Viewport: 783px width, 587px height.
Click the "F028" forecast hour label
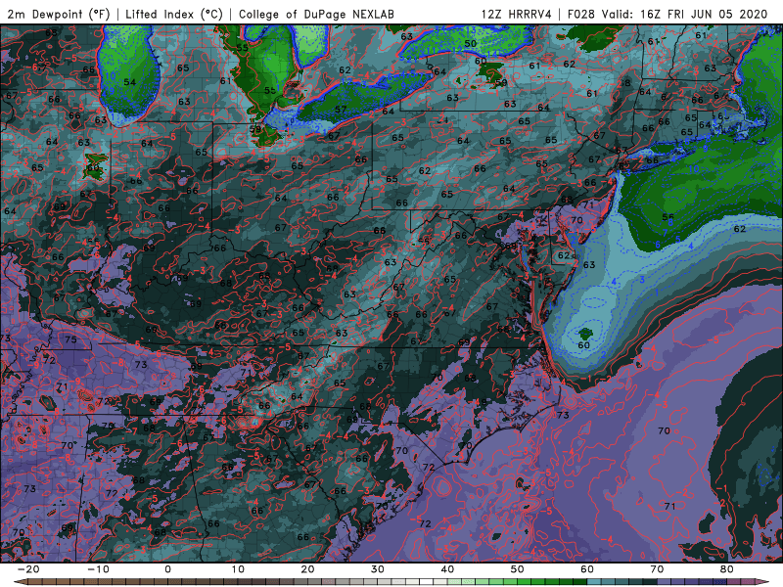pos(581,14)
